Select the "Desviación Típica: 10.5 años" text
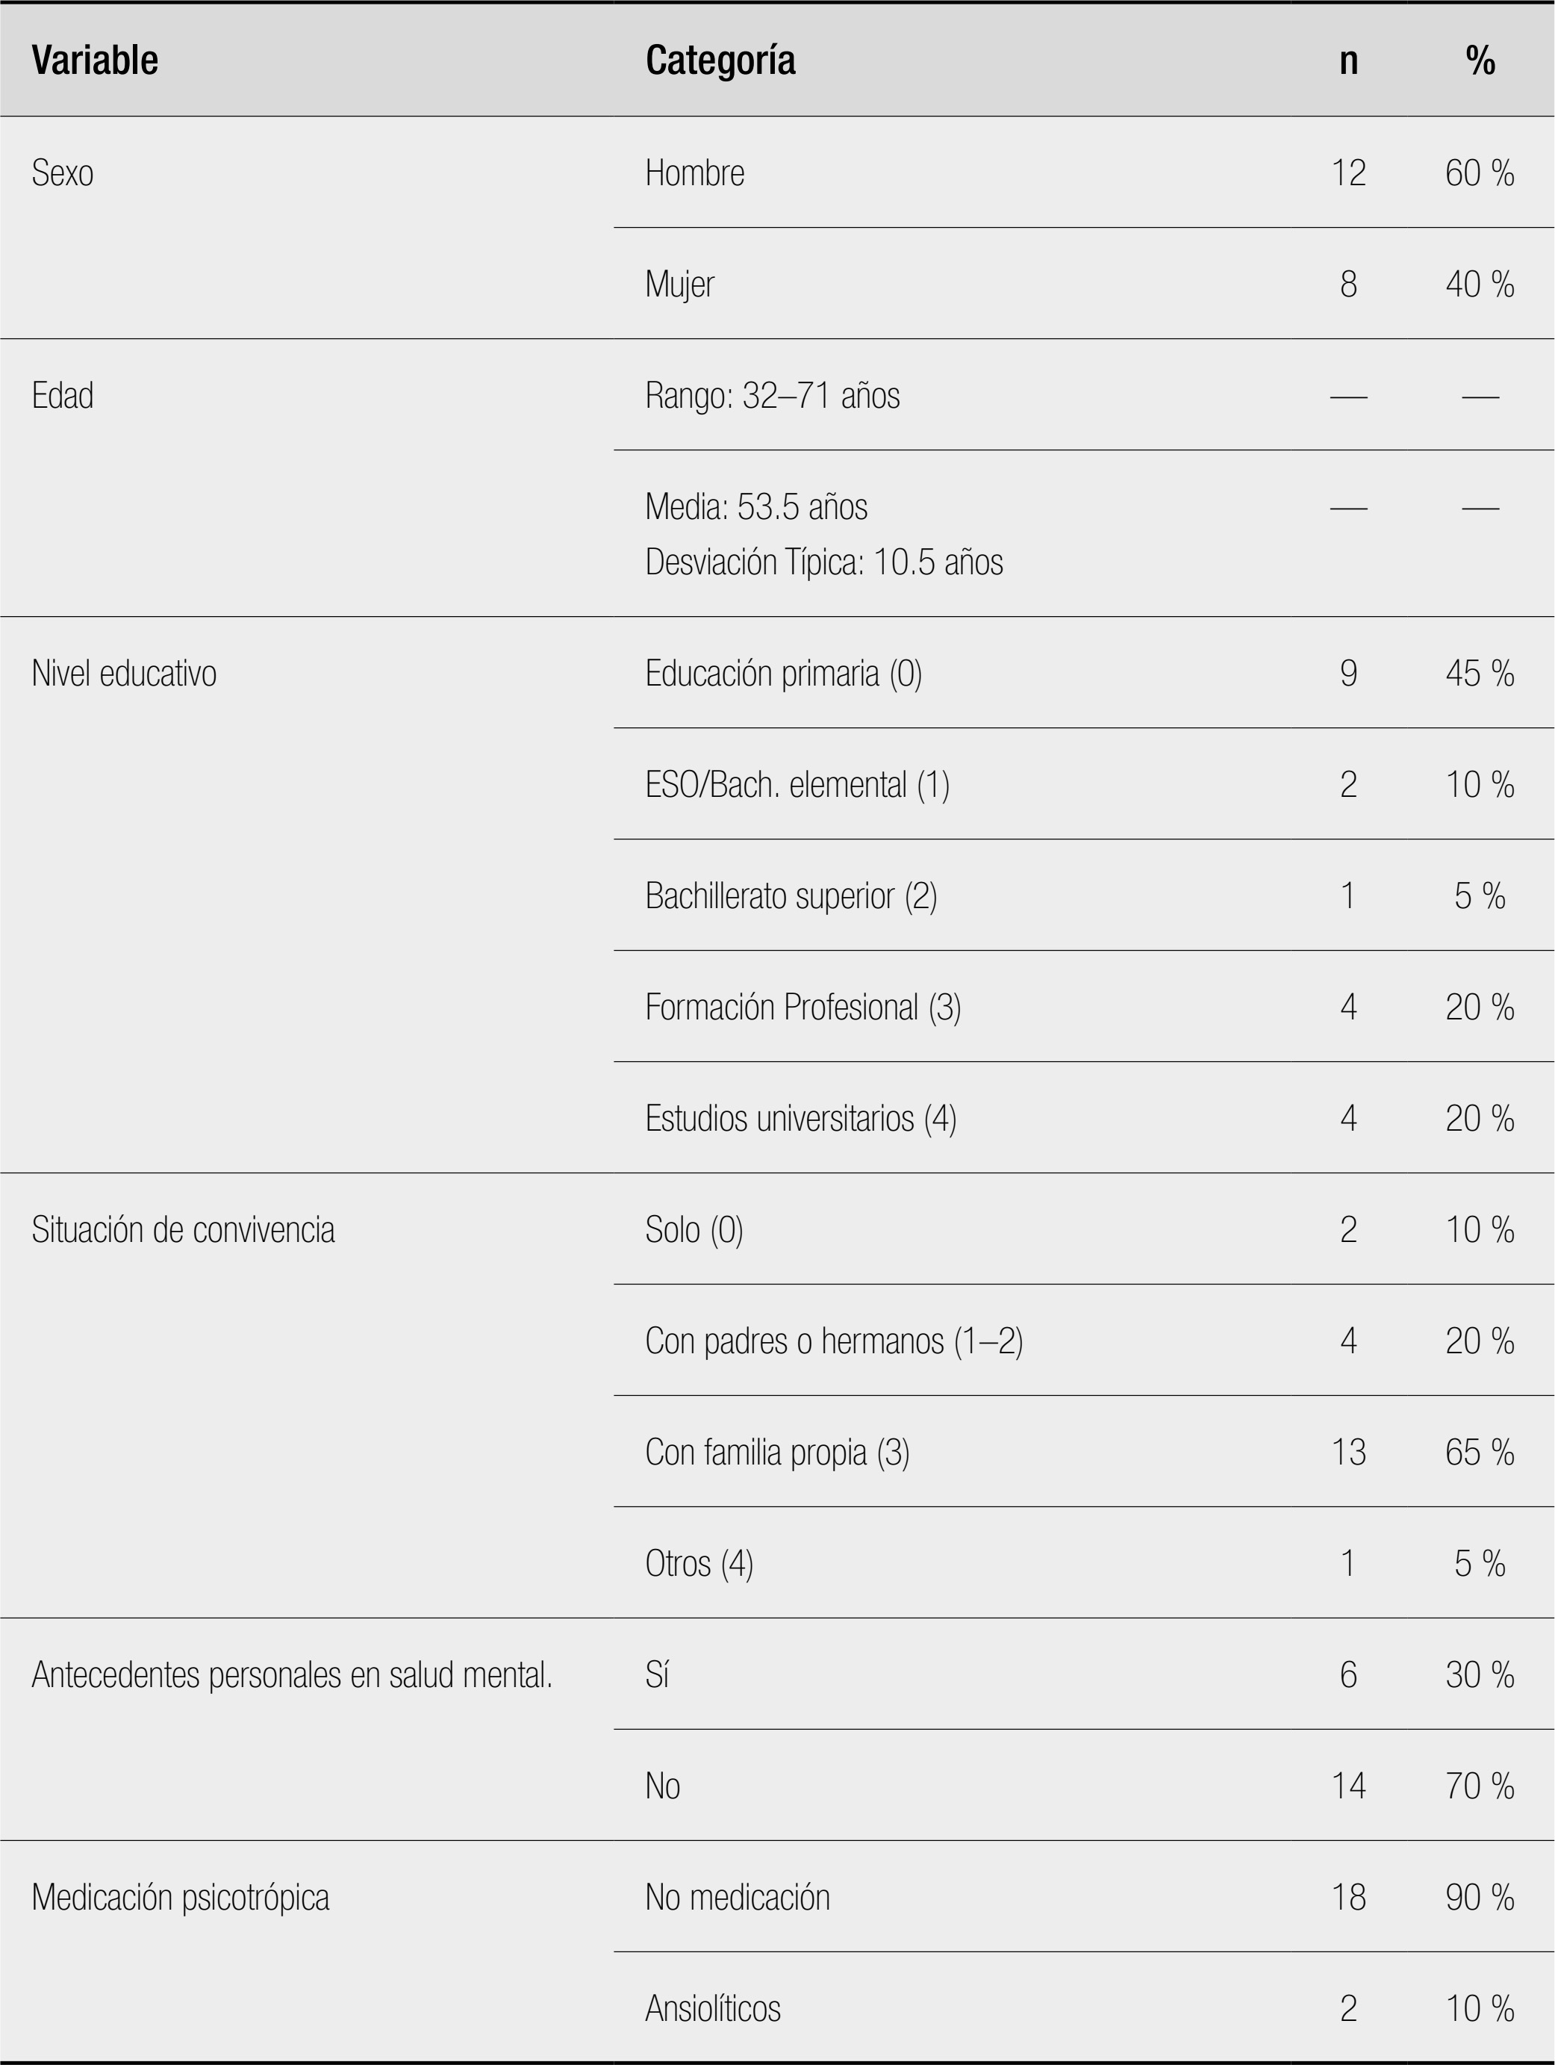 click(823, 562)
